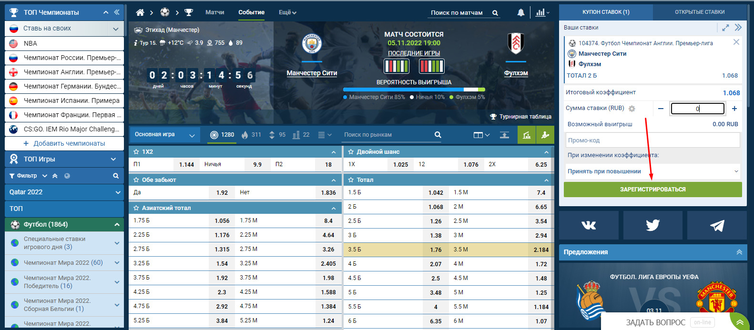The height and width of the screenshot is (330, 754).
Task: Open the Событие tab
Action: click(x=252, y=12)
